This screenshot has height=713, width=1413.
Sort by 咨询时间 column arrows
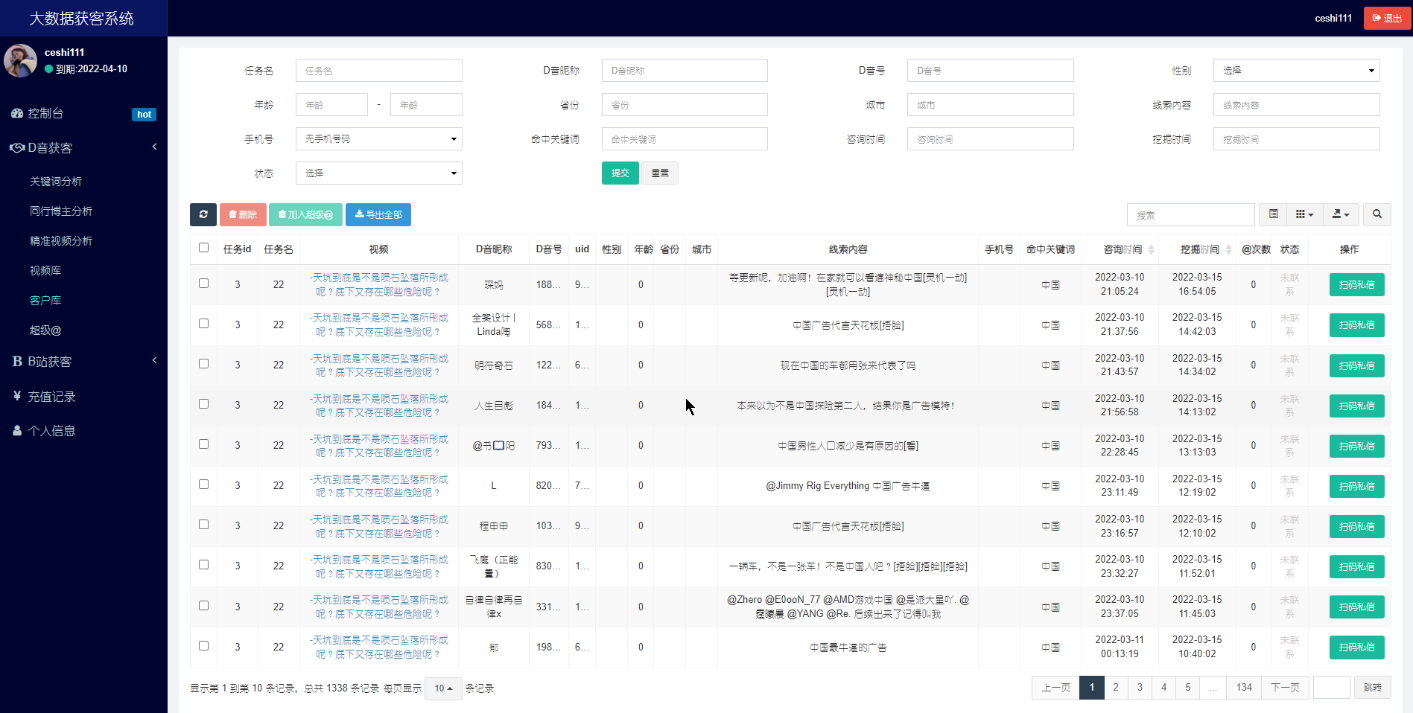click(1152, 249)
